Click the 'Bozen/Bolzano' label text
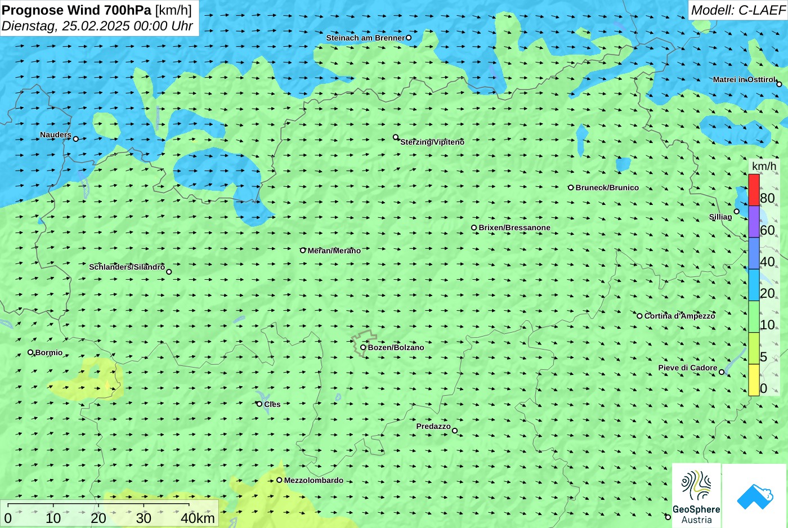This screenshot has width=788, height=528. pos(396,347)
